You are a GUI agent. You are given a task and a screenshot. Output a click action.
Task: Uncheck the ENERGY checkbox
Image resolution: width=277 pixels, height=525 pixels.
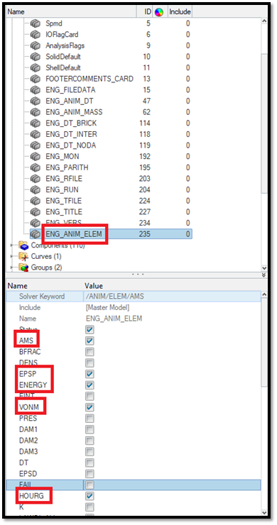click(x=89, y=385)
